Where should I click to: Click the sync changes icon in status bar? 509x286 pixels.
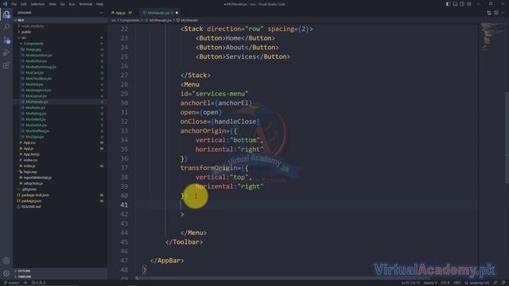tap(25, 283)
